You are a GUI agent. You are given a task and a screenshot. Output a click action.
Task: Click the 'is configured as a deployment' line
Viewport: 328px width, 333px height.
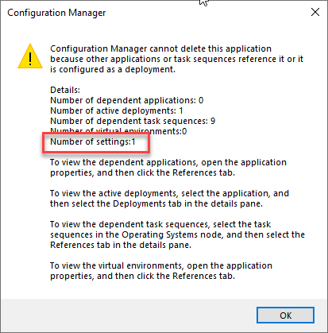click(113, 69)
